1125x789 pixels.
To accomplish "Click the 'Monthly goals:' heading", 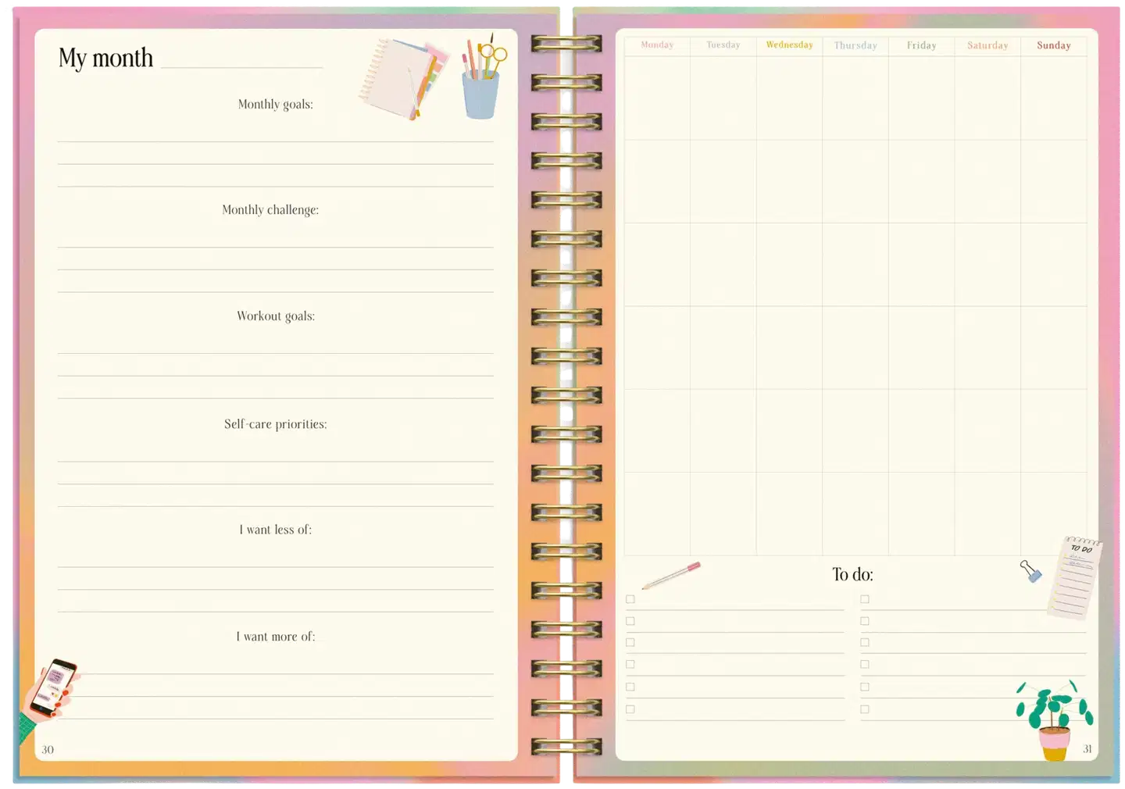I will [276, 105].
